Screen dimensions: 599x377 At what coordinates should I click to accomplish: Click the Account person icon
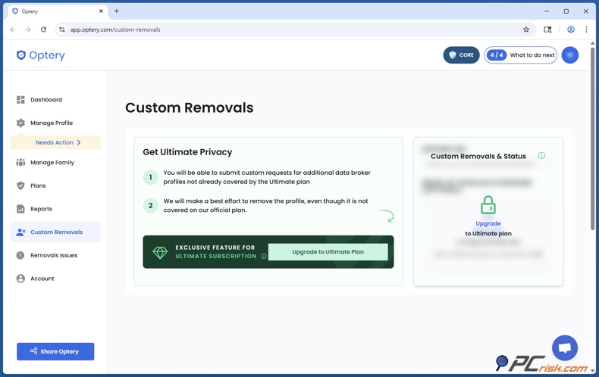coord(20,279)
